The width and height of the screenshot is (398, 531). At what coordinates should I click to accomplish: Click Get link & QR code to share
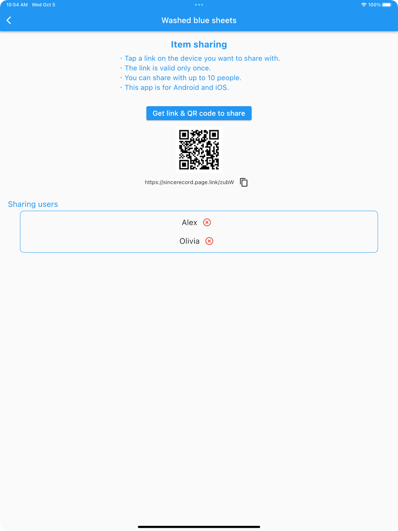point(199,113)
